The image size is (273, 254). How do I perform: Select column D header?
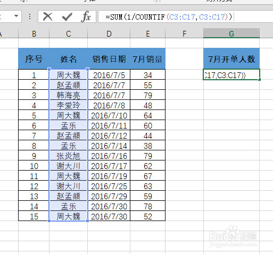(109, 33)
